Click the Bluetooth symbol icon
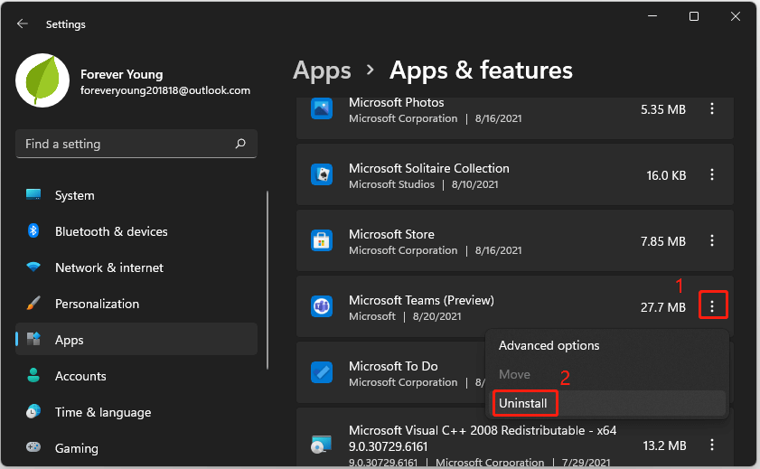 [33, 230]
